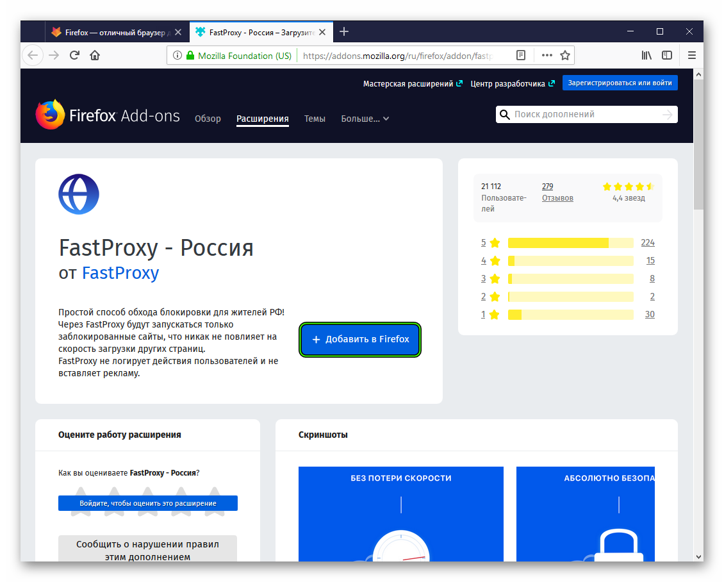The image size is (724, 582).
Task: Click the 3-star rating row label
Action: (490, 279)
